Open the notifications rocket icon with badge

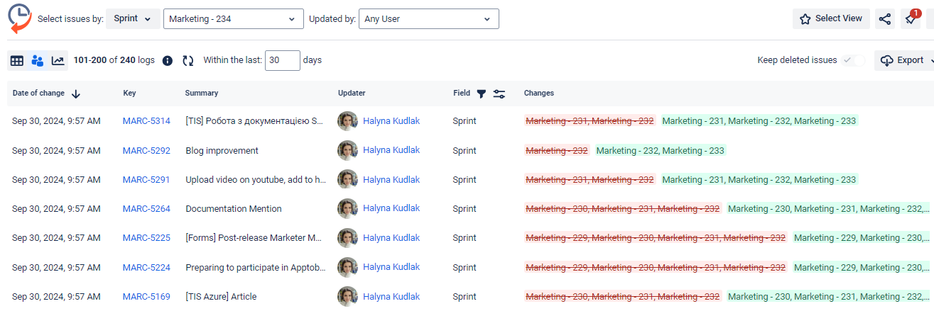(x=911, y=19)
